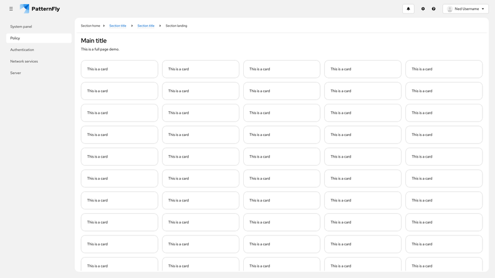Screen dimensions: 495x278
Task: Select Network services in sidebar
Action: tap(39, 61)
